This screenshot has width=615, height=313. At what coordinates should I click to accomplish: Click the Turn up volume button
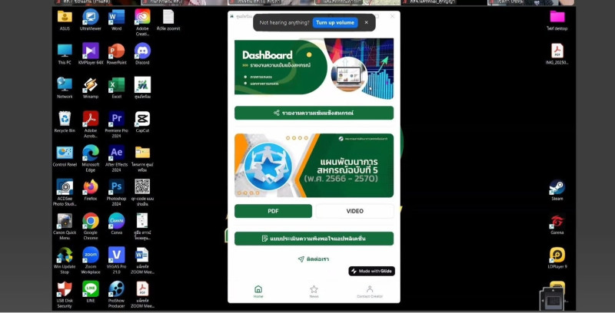coord(335,23)
